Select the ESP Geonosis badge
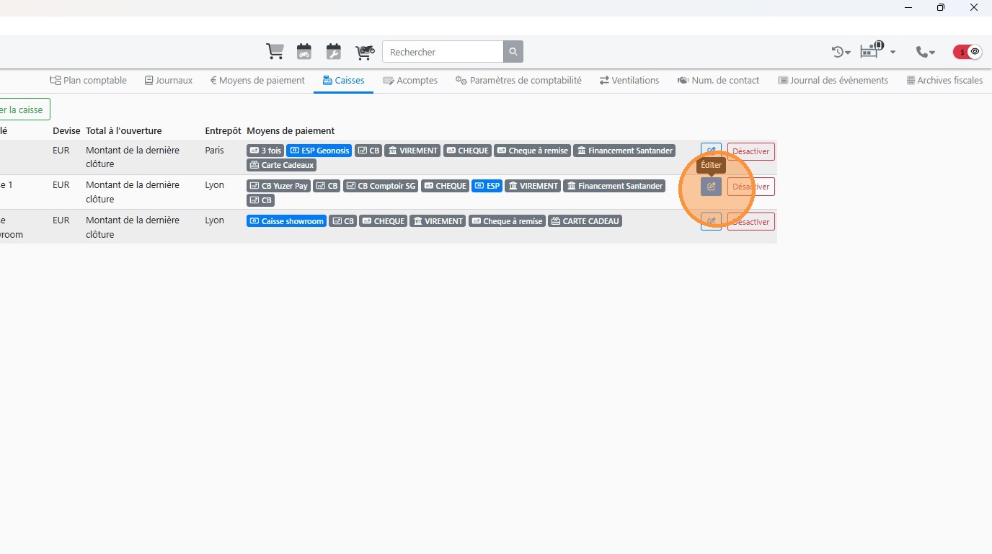 pyautogui.click(x=319, y=151)
